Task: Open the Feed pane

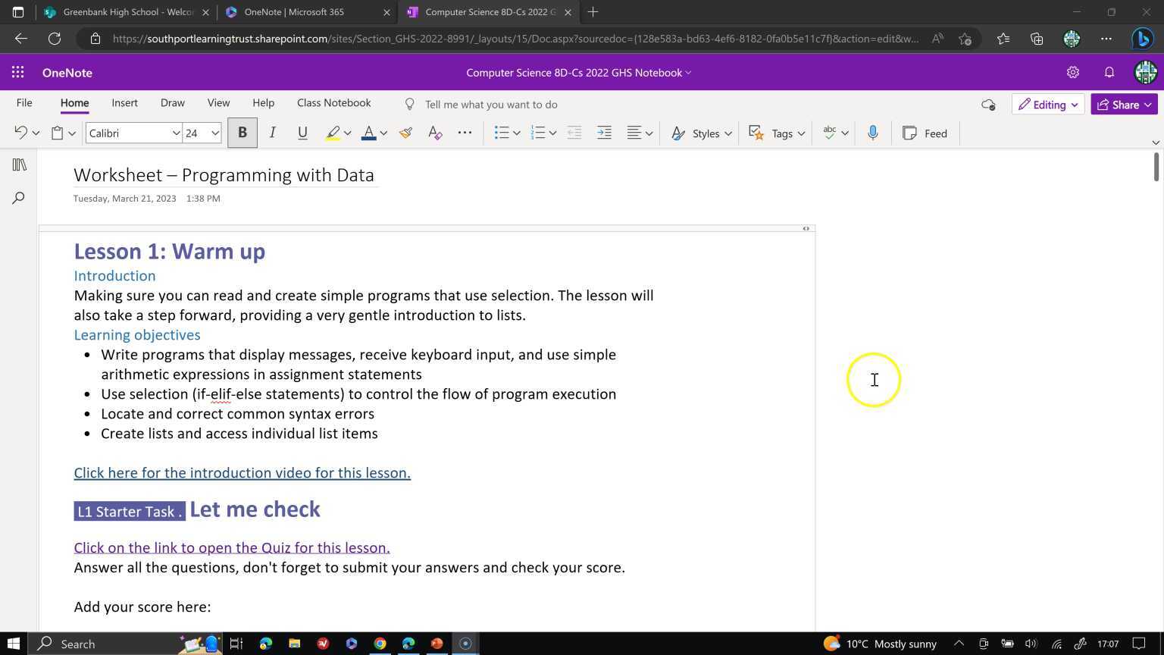Action: tap(925, 133)
